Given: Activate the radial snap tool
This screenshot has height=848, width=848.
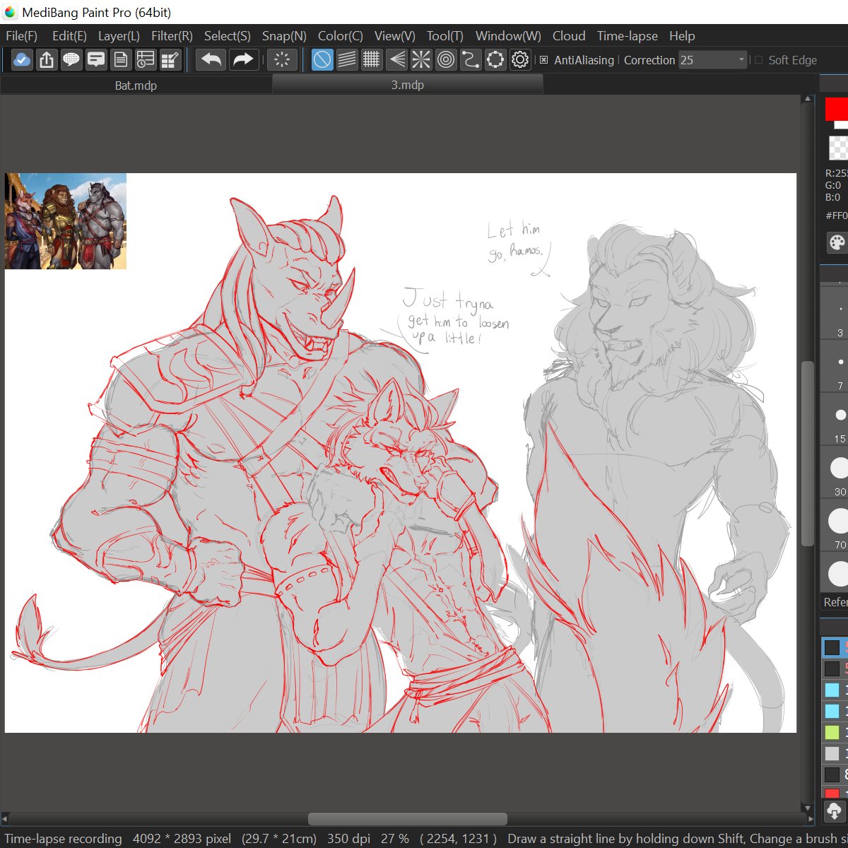Looking at the screenshot, I should point(421,60).
